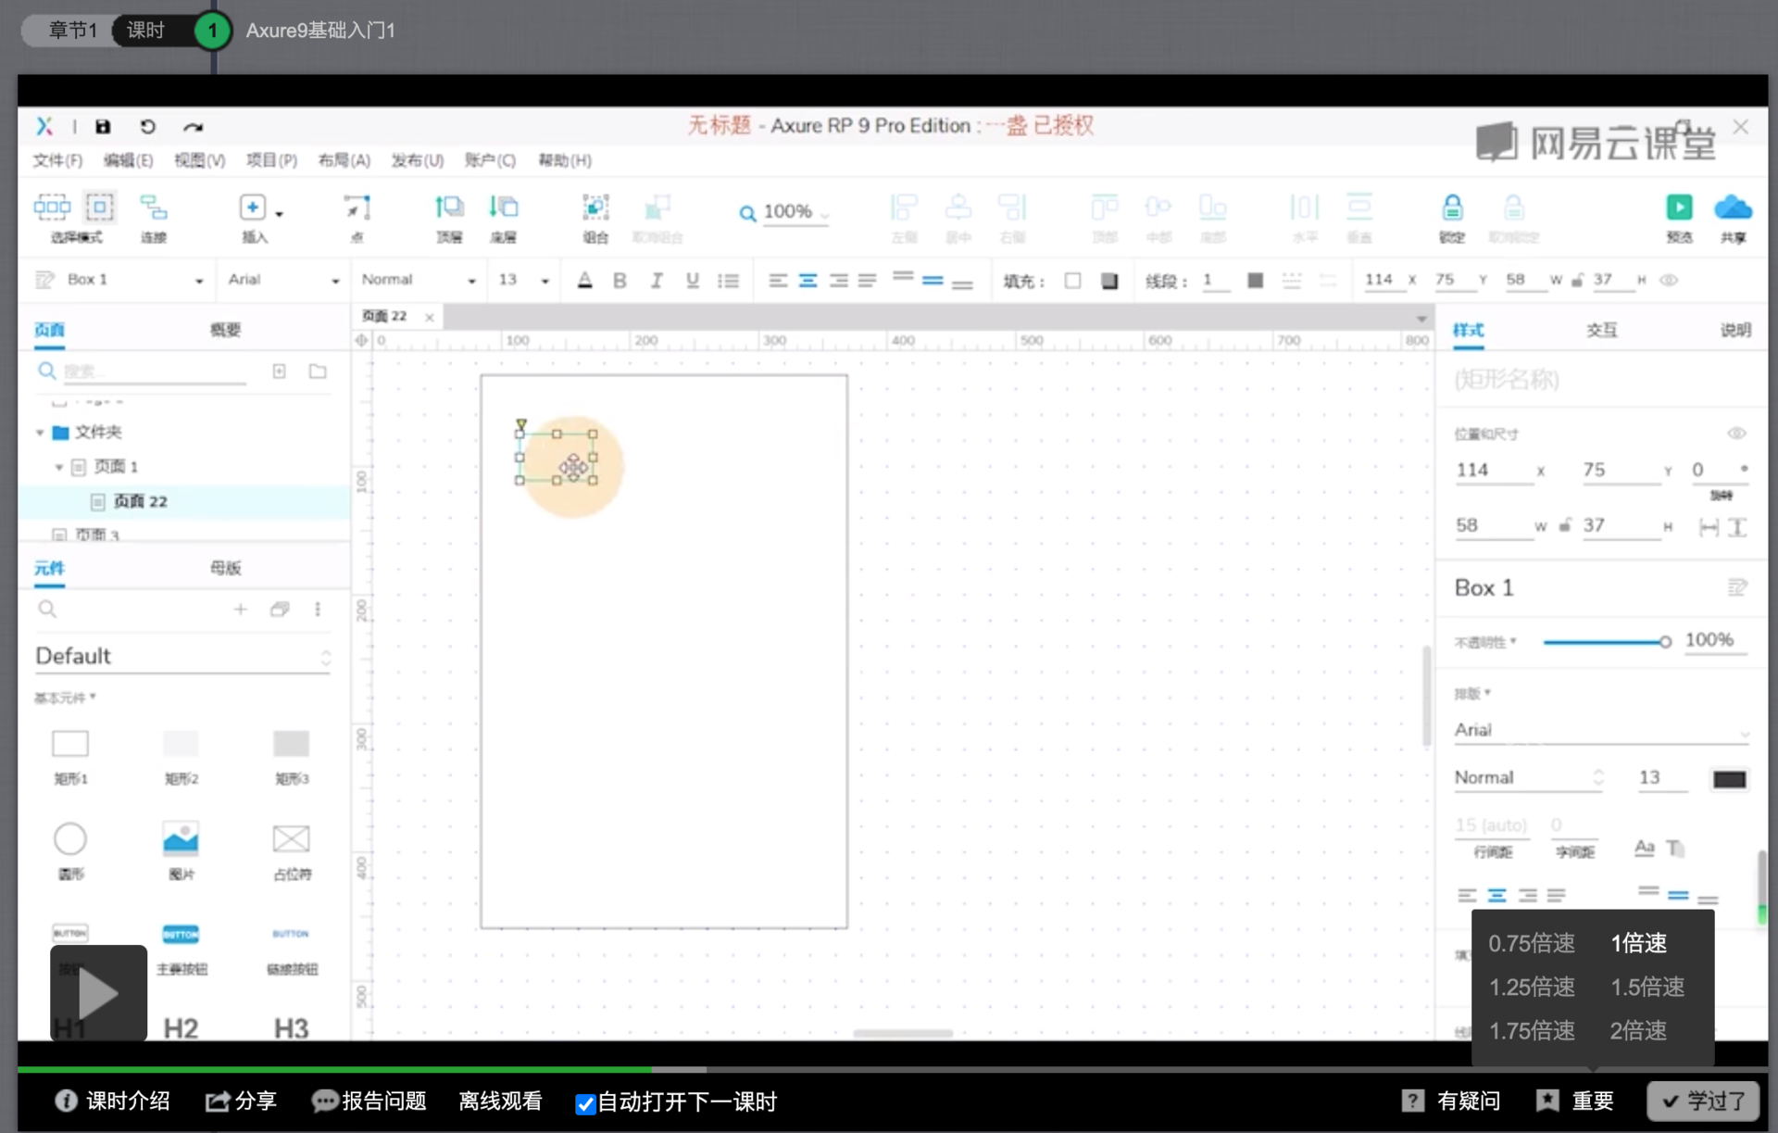Open the 布局(A) menu
The image size is (1778, 1133).
tap(344, 160)
